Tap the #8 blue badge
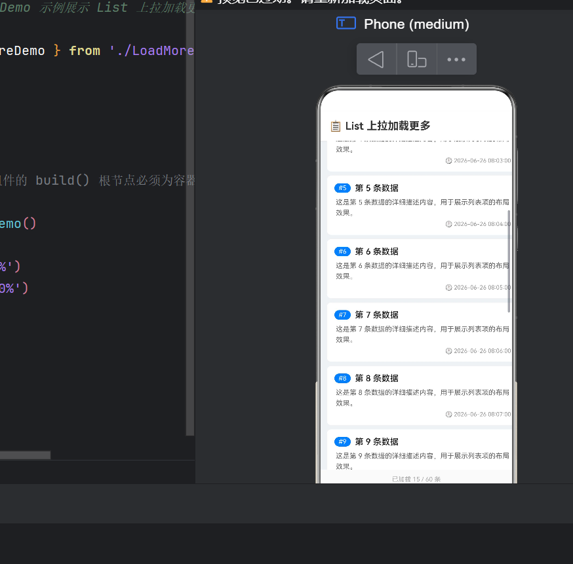Image resolution: width=573 pixels, height=564 pixels. tap(342, 378)
